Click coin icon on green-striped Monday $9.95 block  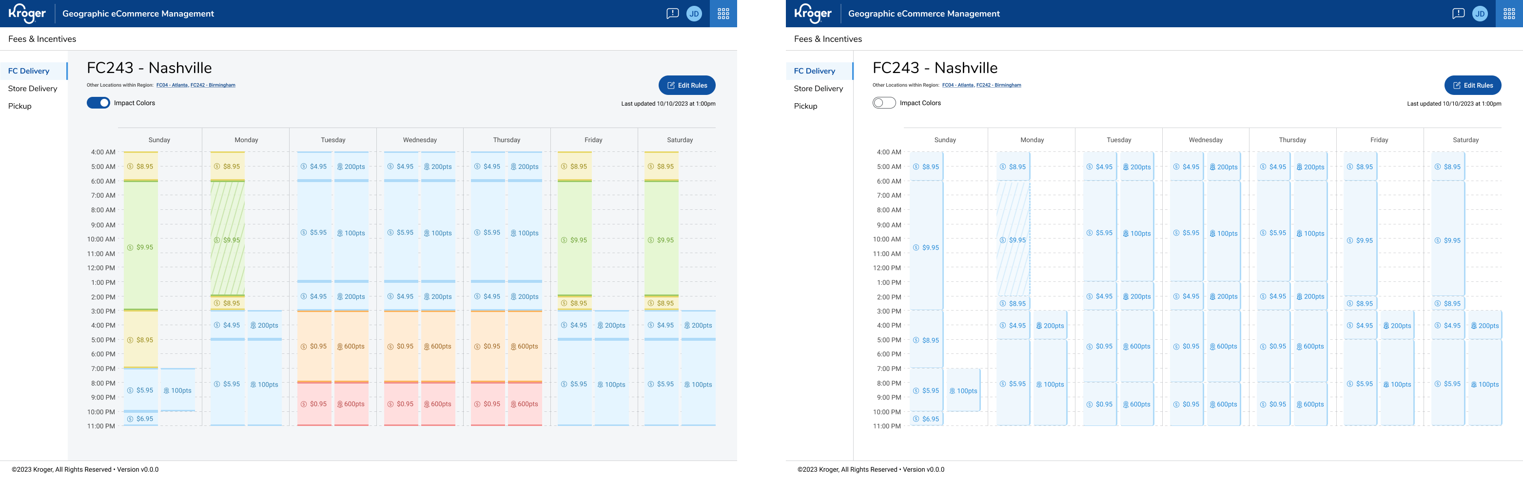click(217, 240)
